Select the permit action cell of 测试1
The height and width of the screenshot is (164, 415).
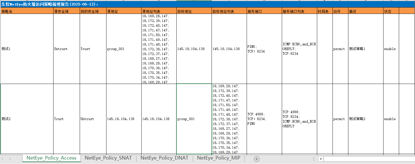coord(340,49)
